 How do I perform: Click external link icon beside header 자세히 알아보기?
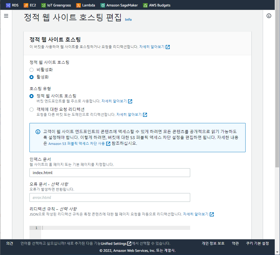(168, 47)
